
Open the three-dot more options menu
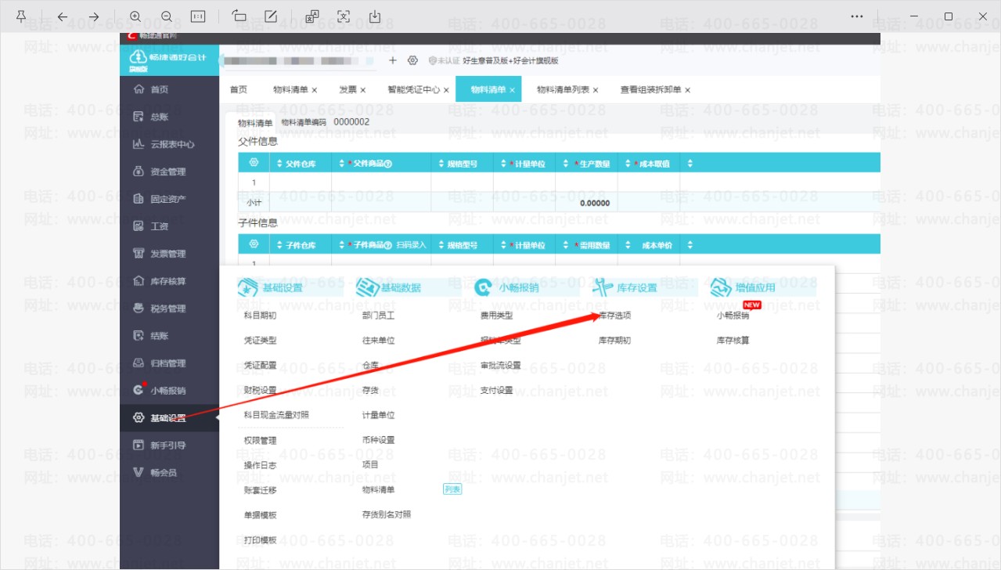(857, 16)
